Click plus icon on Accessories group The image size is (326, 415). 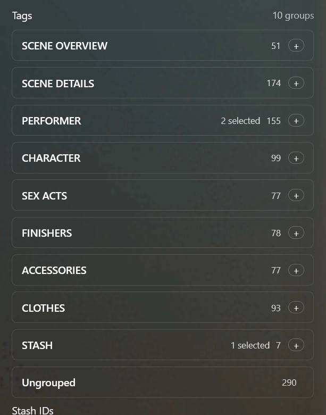pyautogui.click(x=296, y=270)
